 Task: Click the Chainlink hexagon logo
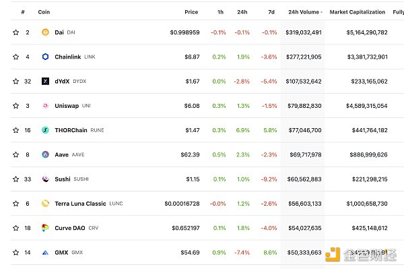tap(45, 57)
